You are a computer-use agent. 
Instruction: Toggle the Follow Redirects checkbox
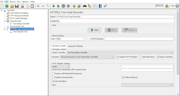[123, 78]
